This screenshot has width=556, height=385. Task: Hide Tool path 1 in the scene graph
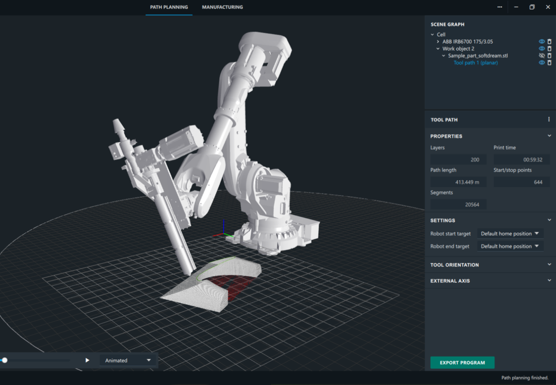[541, 63]
